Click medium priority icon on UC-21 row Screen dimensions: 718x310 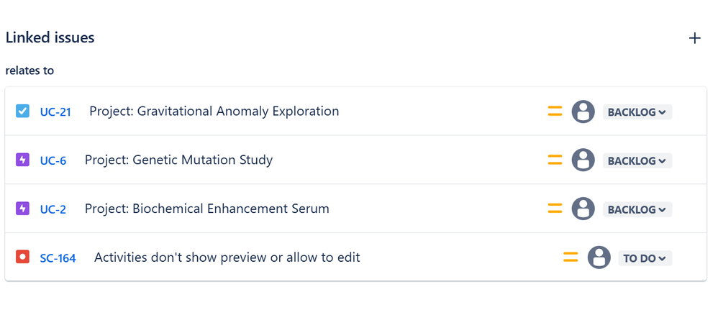(555, 111)
